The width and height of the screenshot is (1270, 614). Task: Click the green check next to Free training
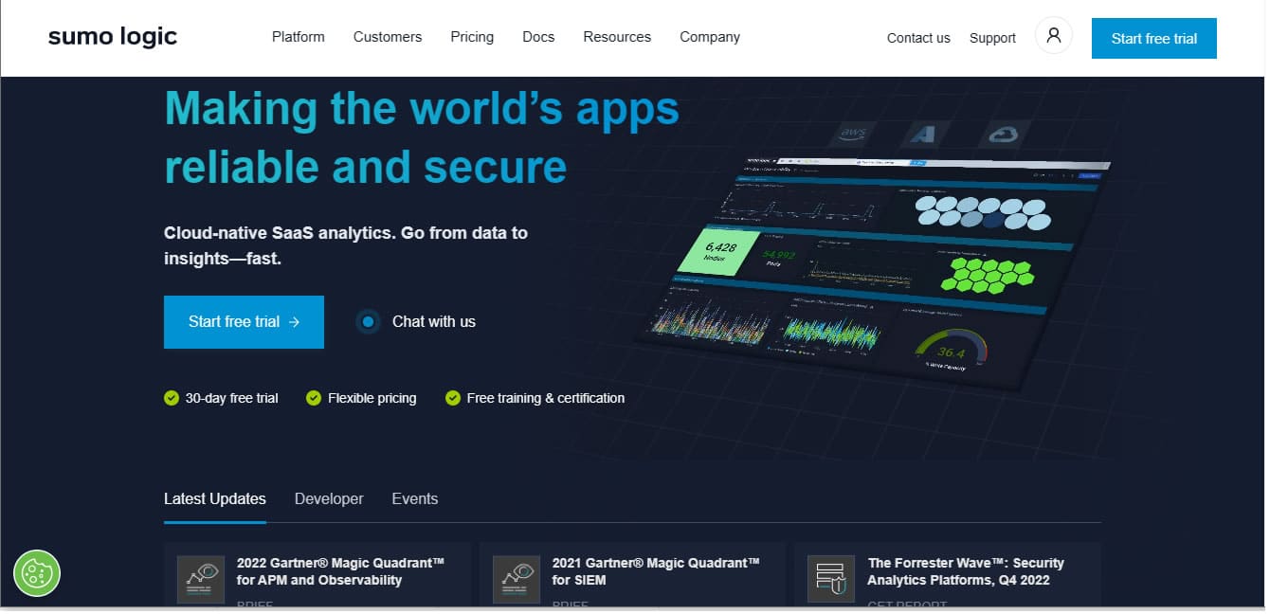tap(453, 398)
